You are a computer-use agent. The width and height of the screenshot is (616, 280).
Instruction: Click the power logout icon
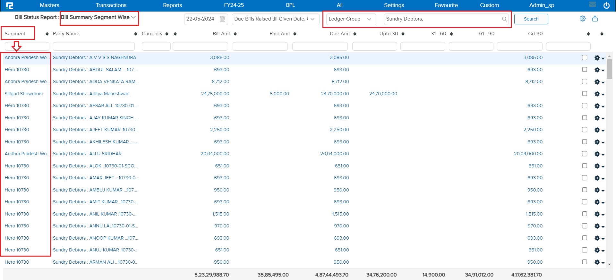(606, 5)
